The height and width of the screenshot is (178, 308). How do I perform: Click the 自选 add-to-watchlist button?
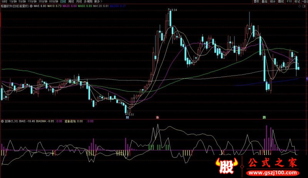coord(305,2)
